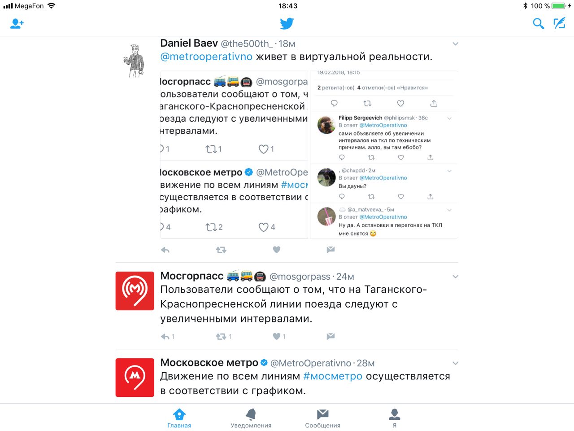The height and width of the screenshot is (431, 574).
Task: Retweet Daniel Baev's tweet
Action: click(221, 250)
